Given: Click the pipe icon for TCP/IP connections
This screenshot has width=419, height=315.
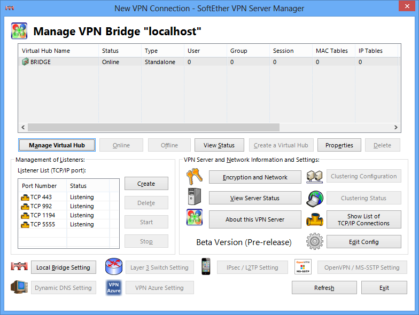Looking at the screenshot, I should (x=314, y=219).
